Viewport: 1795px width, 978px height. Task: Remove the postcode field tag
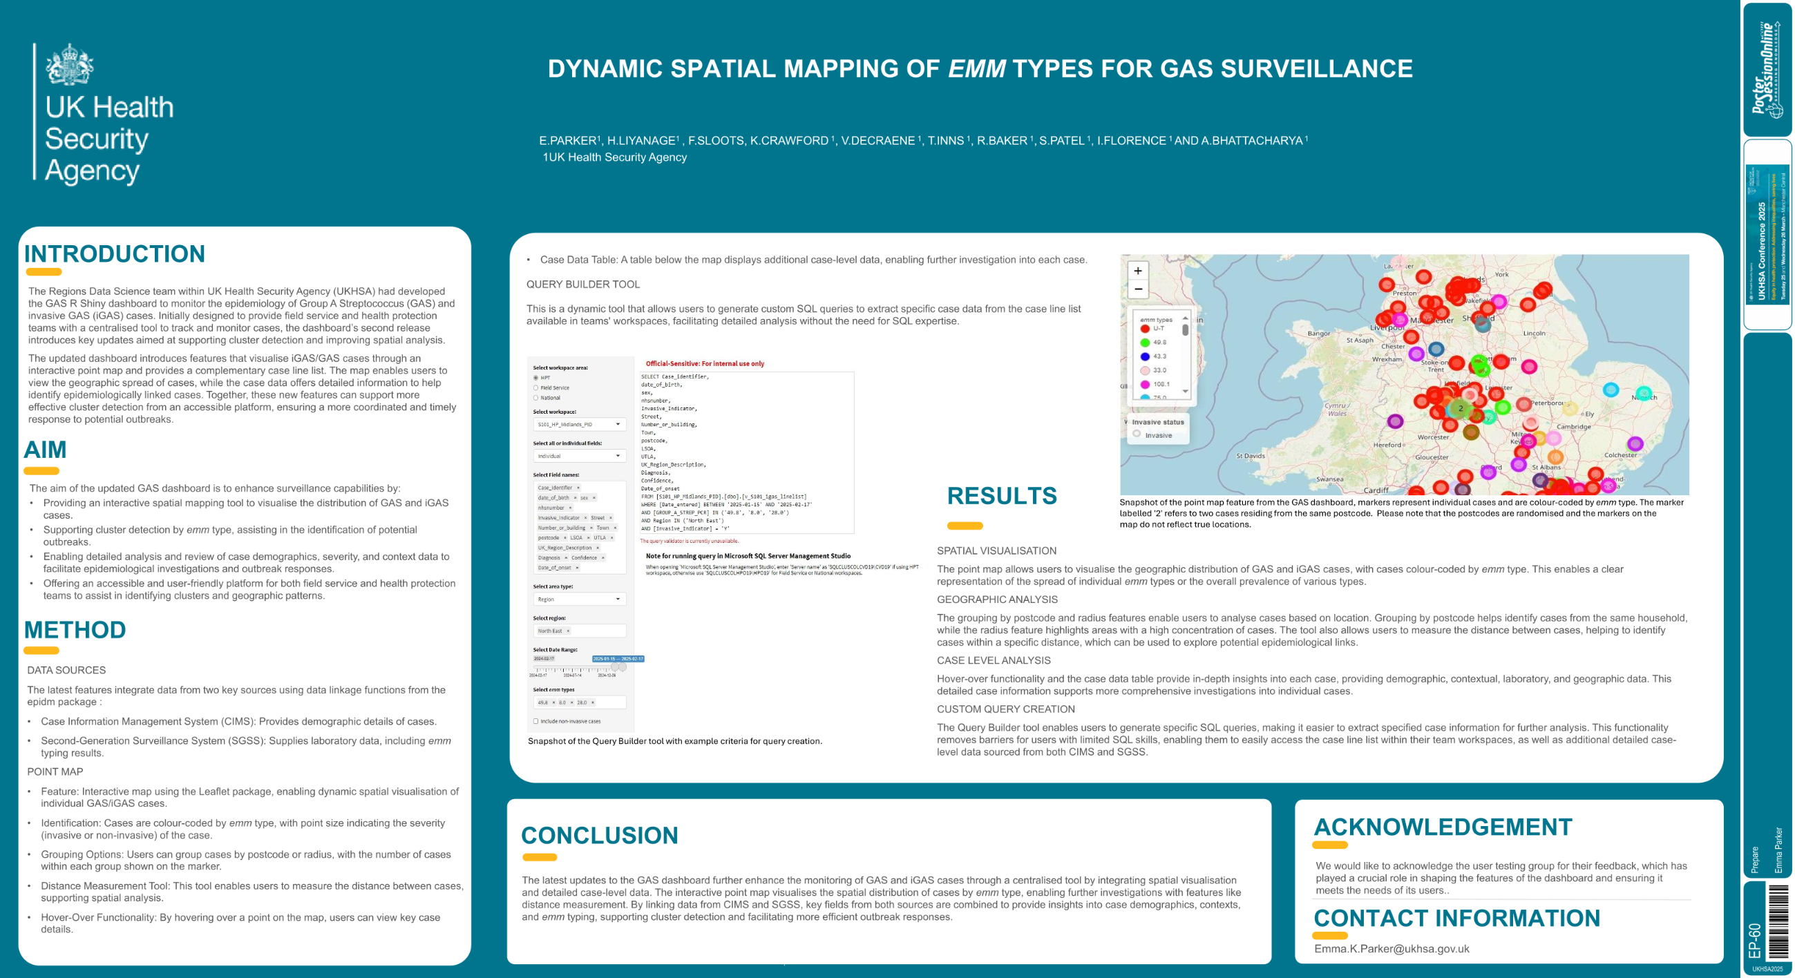click(565, 538)
